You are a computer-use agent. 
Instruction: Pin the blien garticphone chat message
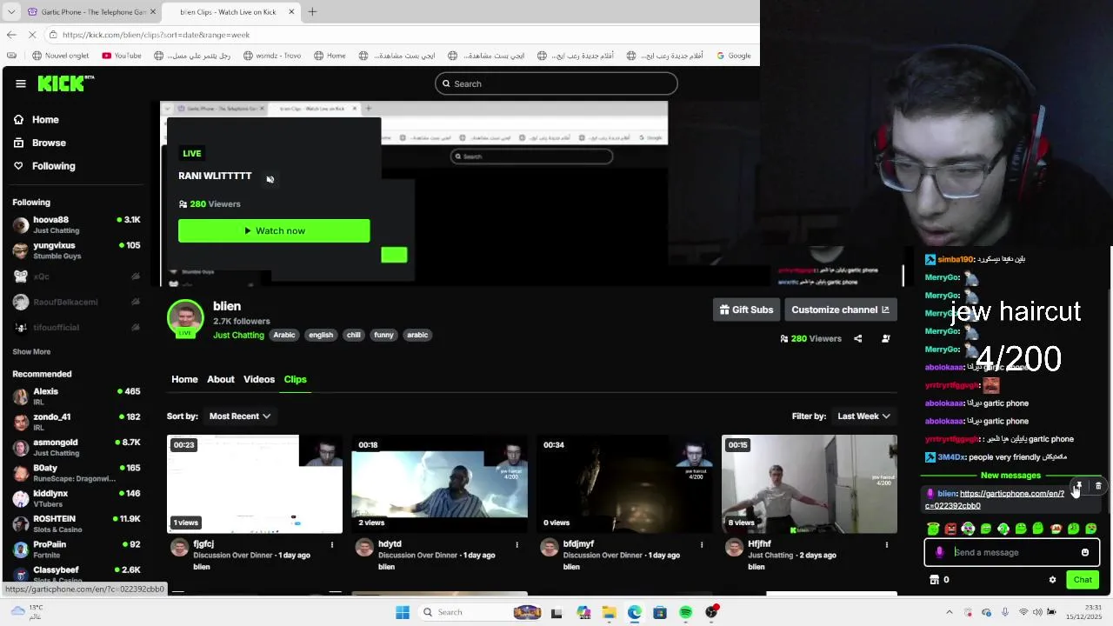[1079, 486]
